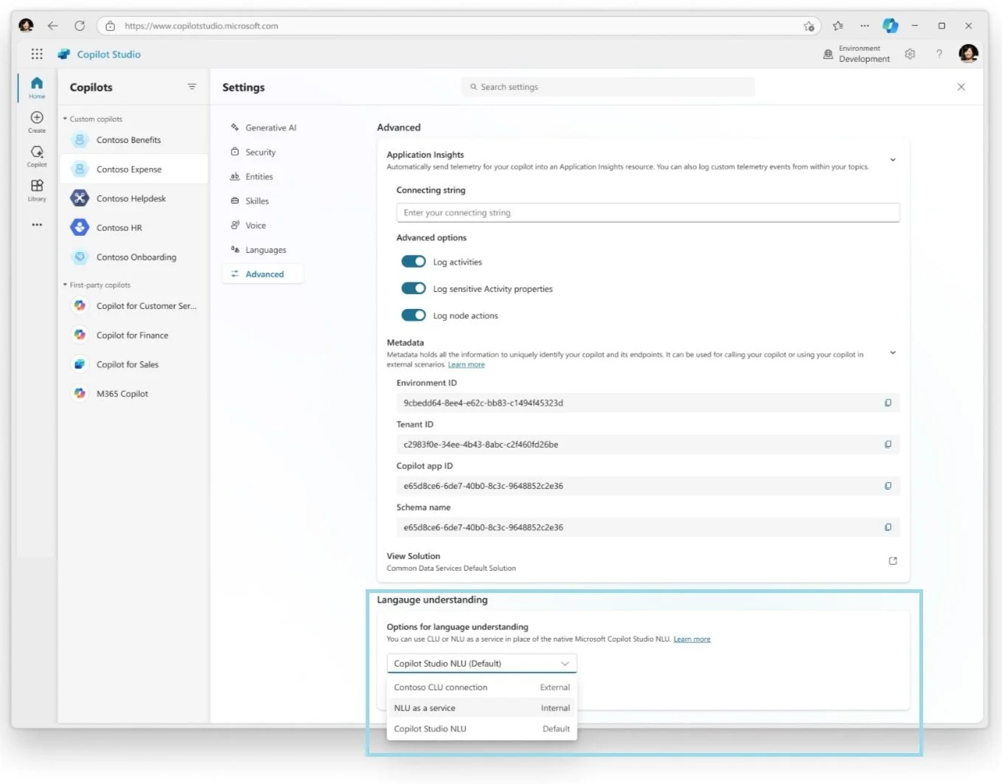
Task: Click the Environment ID text value
Action: pyautogui.click(x=483, y=403)
